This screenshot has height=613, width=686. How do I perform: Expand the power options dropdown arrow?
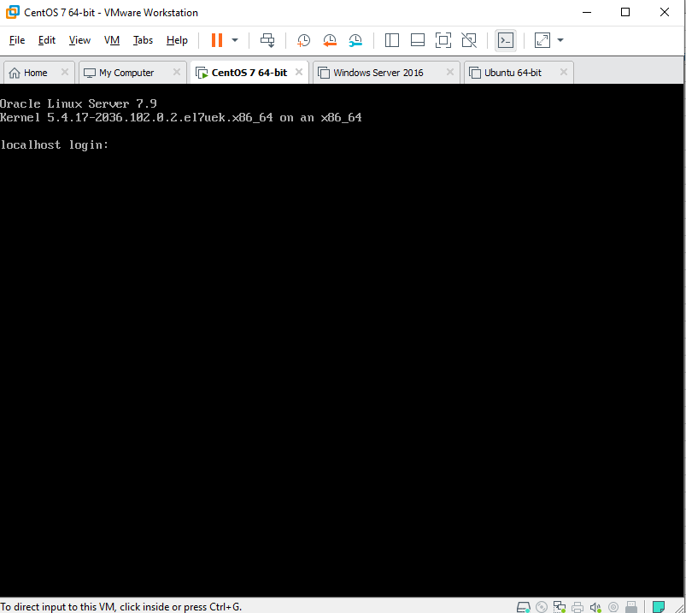(x=235, y=40)
